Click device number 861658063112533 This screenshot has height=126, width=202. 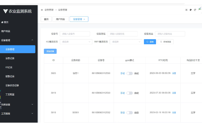(101, 93)
